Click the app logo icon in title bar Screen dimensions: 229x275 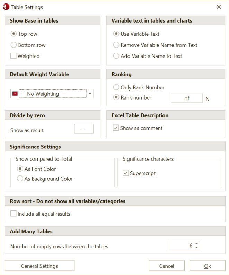click(6, 7)
